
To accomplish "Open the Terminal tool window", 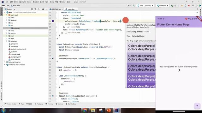I will (x=49, y=104).
